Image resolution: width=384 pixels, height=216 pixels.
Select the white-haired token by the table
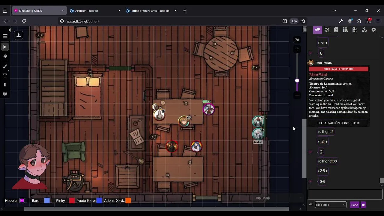coord(159,115)
